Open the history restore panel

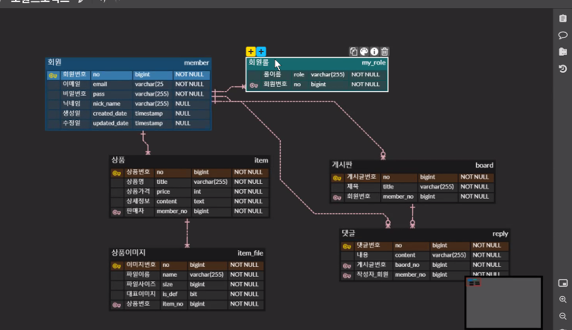[562, 69]
